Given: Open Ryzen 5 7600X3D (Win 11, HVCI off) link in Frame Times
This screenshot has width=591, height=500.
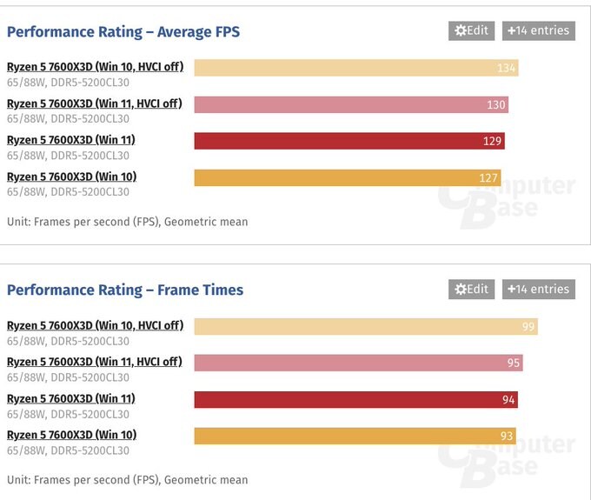Looking at the screenshot, I should pyautogui.click(x=95, y=362).
